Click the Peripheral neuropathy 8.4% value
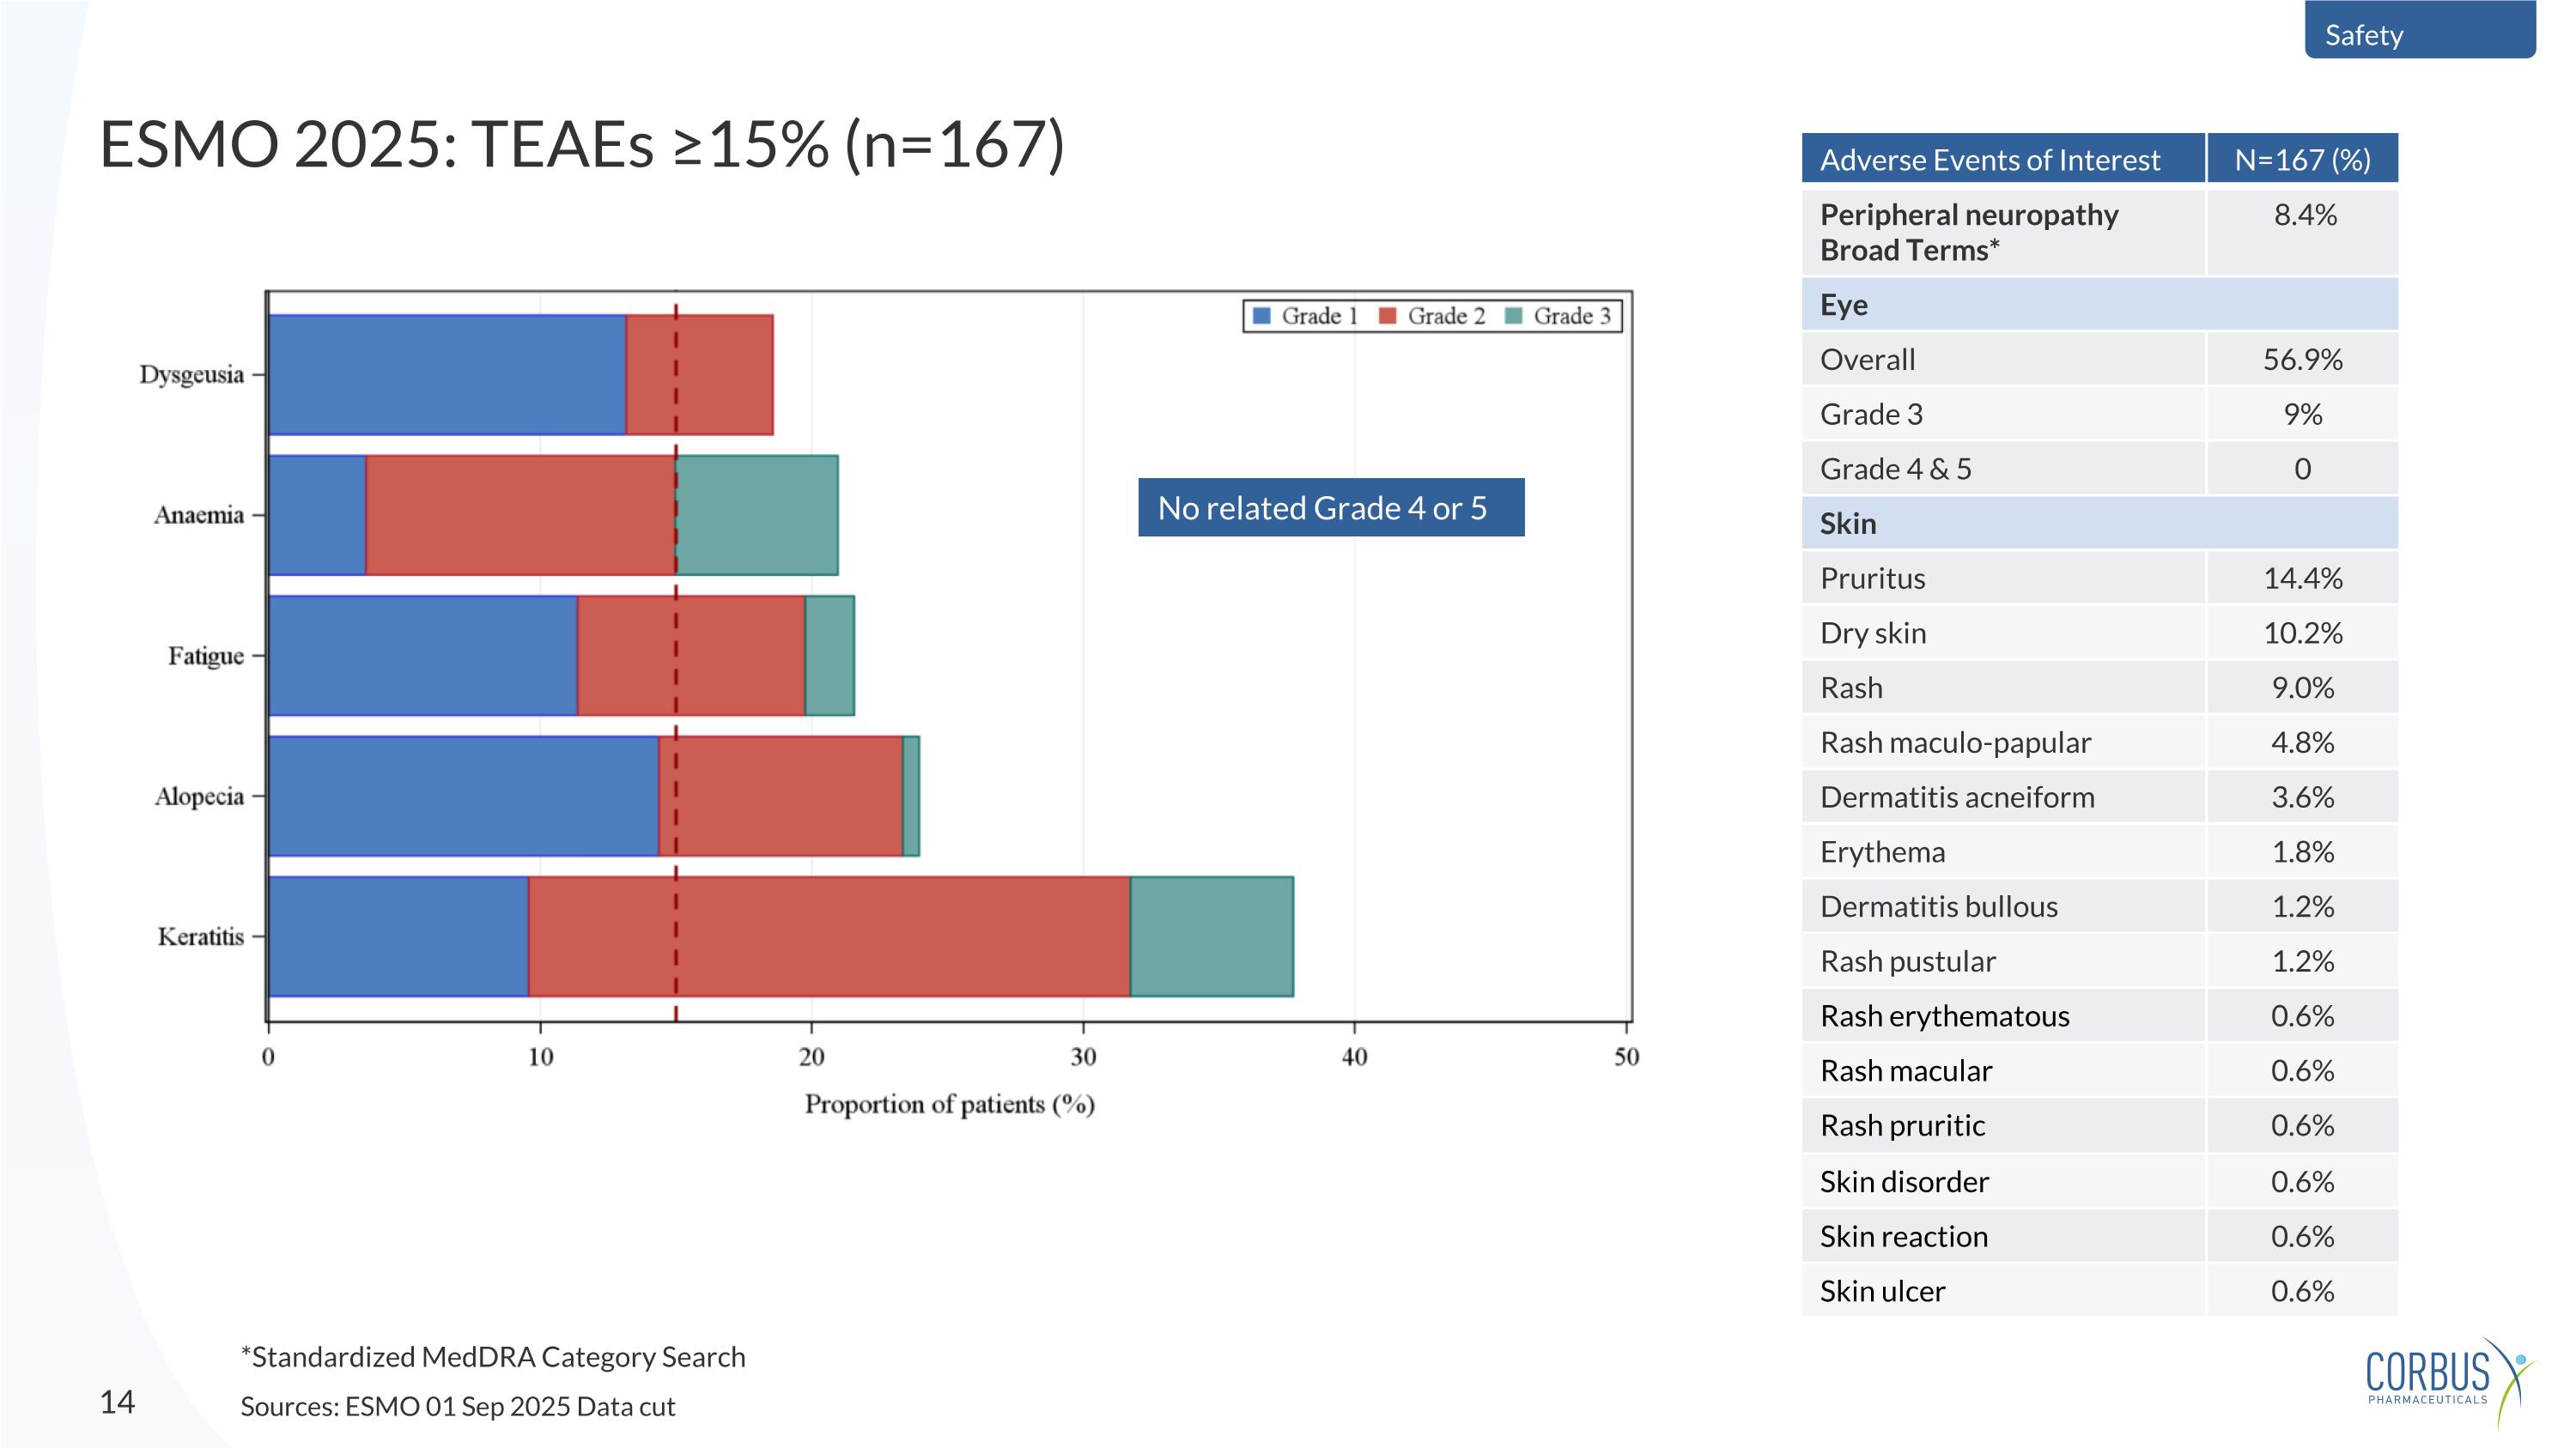This screenshot has height=1448, width=2576. tap(2304, 215)
